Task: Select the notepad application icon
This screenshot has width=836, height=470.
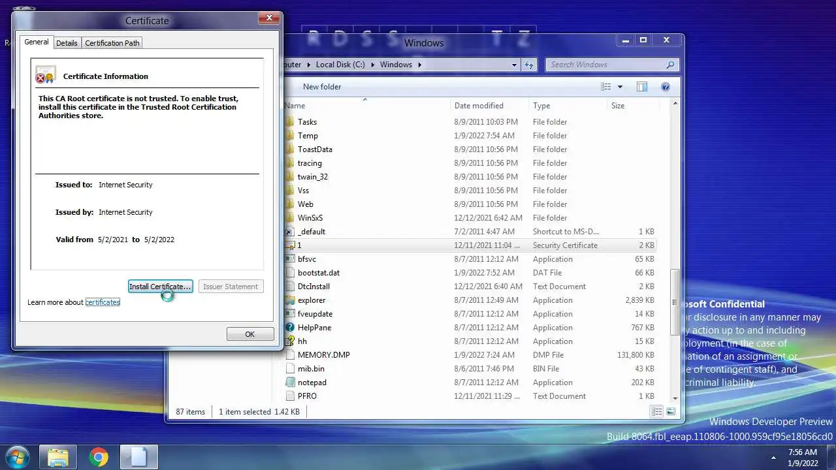Action: point(290,383)
